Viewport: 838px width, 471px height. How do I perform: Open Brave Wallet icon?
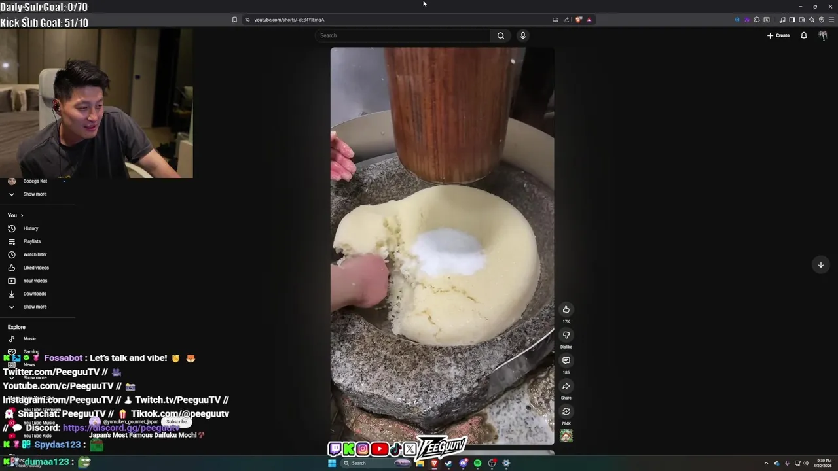point(801,20)
